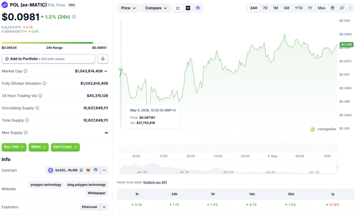Copy chart link icon
358x216 pixels.
(342, 8)
